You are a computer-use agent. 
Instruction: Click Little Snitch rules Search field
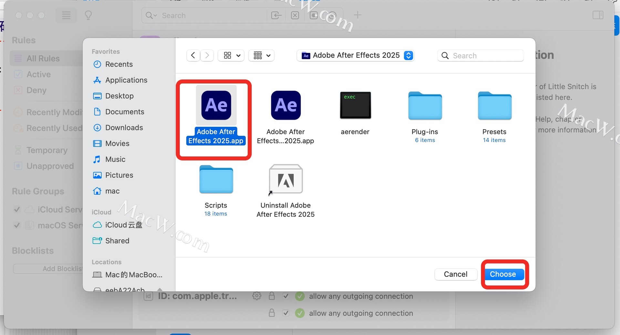coord(204,15)
